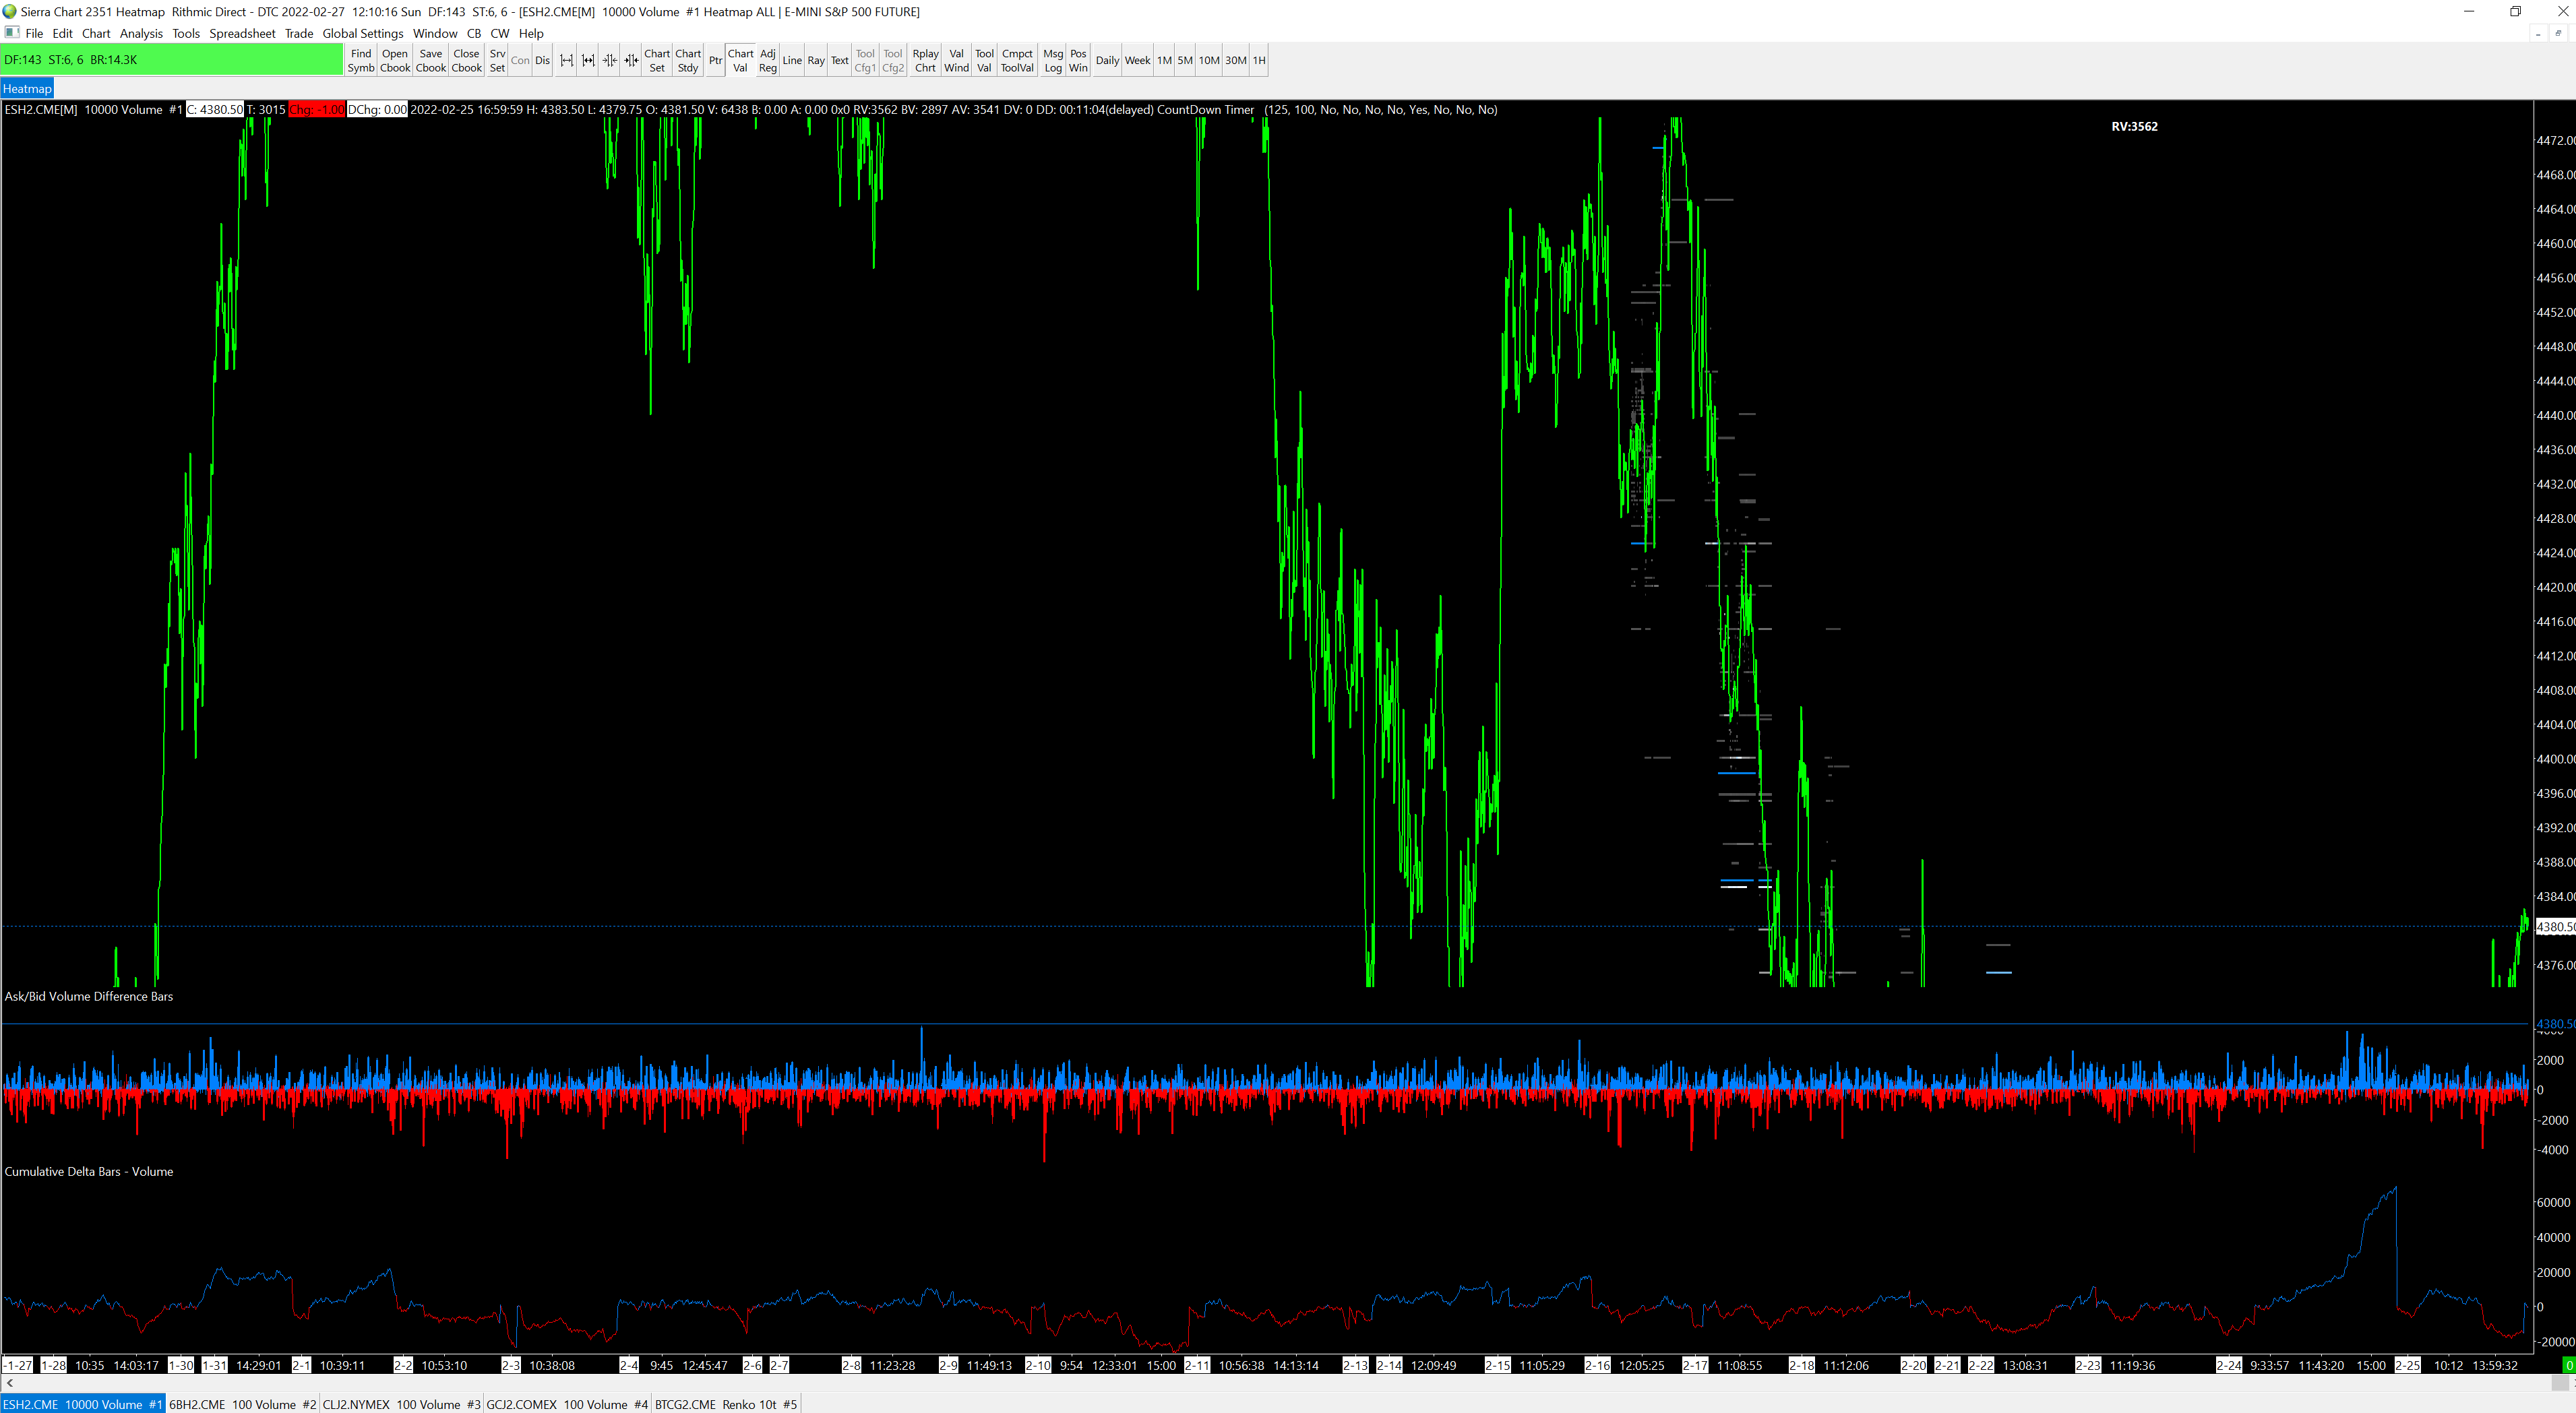This screenshot has width=2576, height=1413.
Task: Switch to the BTCG2.CME Renko 10t tab
Action: pyautogui.click(x=725, y=1404)
